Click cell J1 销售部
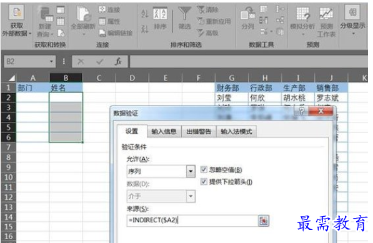The height and width of the screenshot is (243, 373). point(331,87)
